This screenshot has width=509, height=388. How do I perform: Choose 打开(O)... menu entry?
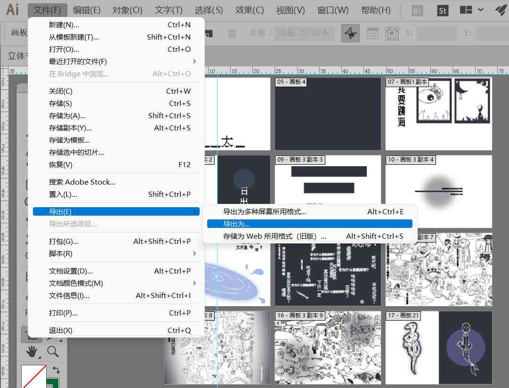coord(116,49)
